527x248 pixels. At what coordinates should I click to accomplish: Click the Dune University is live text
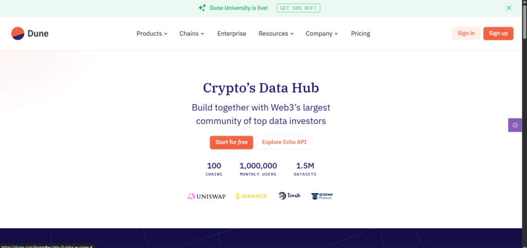click(239, 8)
